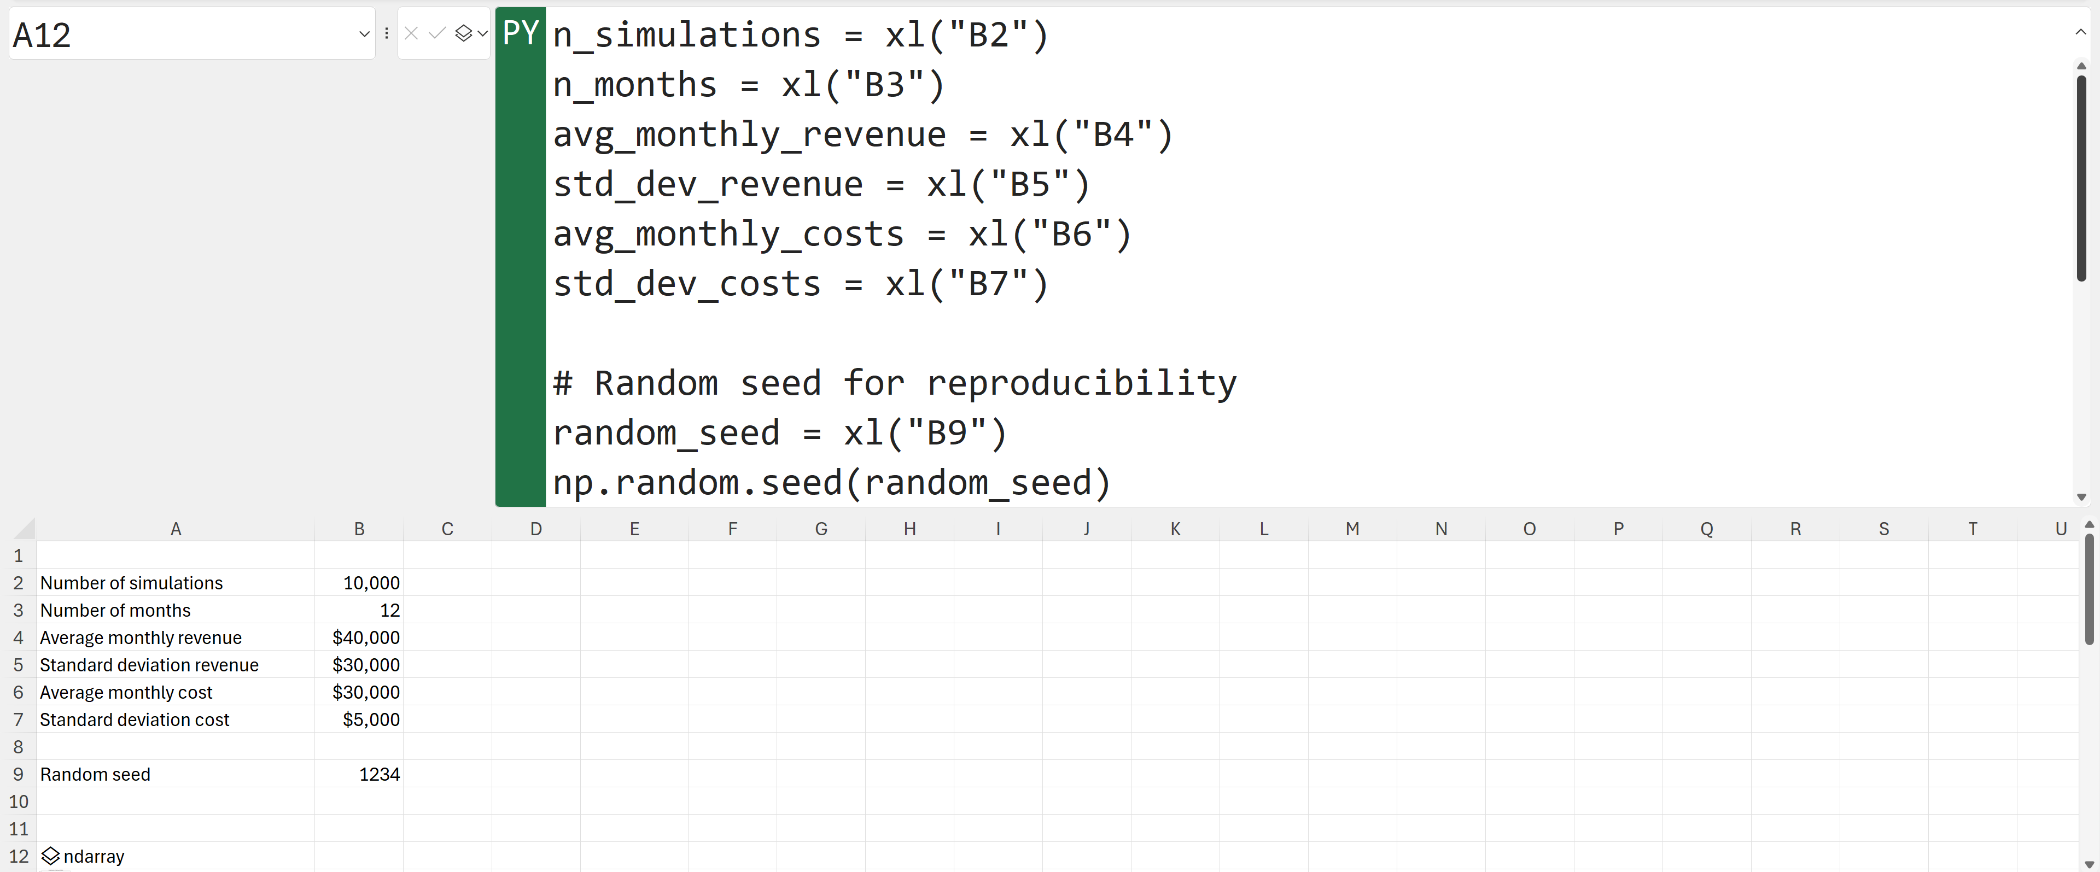
Task: Click the np.random.seed line in editor
Action: [831, 482]
